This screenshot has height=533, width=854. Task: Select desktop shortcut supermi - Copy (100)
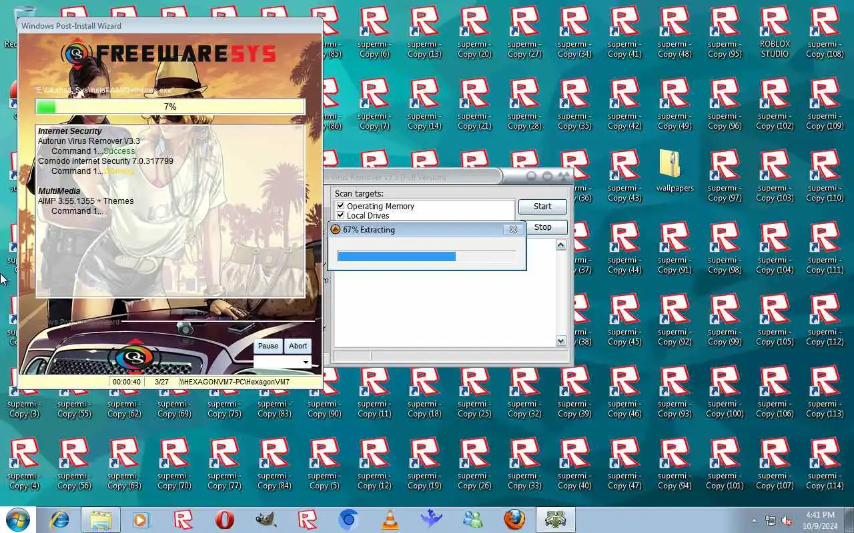(725, 392)
